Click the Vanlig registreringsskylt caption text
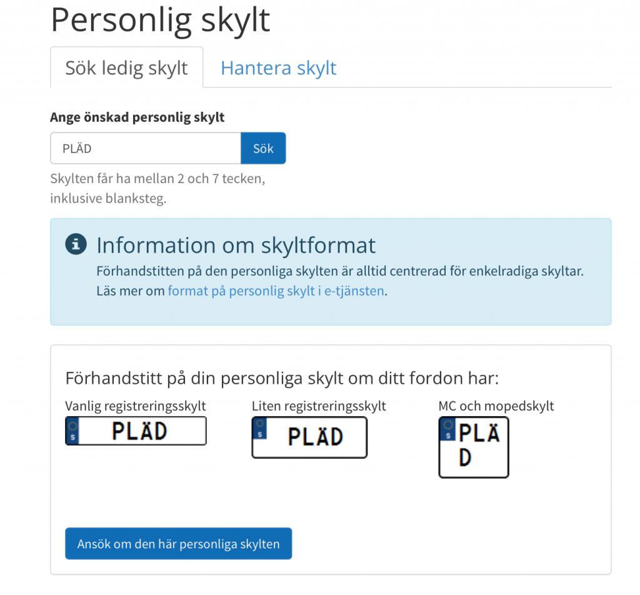This screenshot has width=640, height=595. tap(136, 406)
